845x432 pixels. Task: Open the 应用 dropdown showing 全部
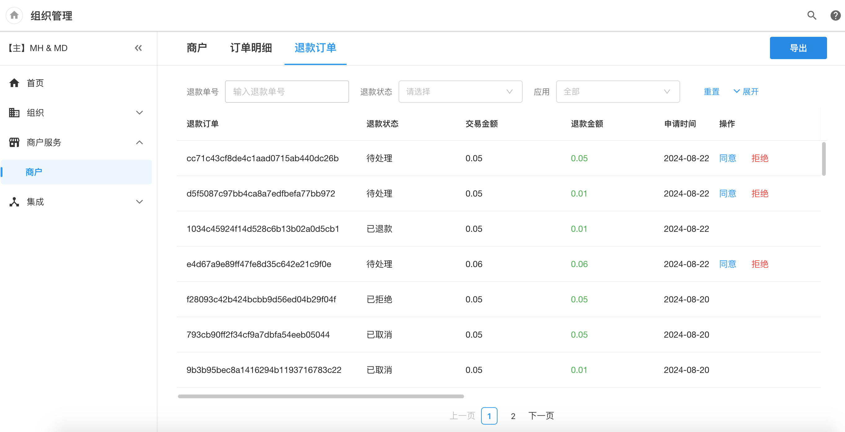[x=618, y=92]
